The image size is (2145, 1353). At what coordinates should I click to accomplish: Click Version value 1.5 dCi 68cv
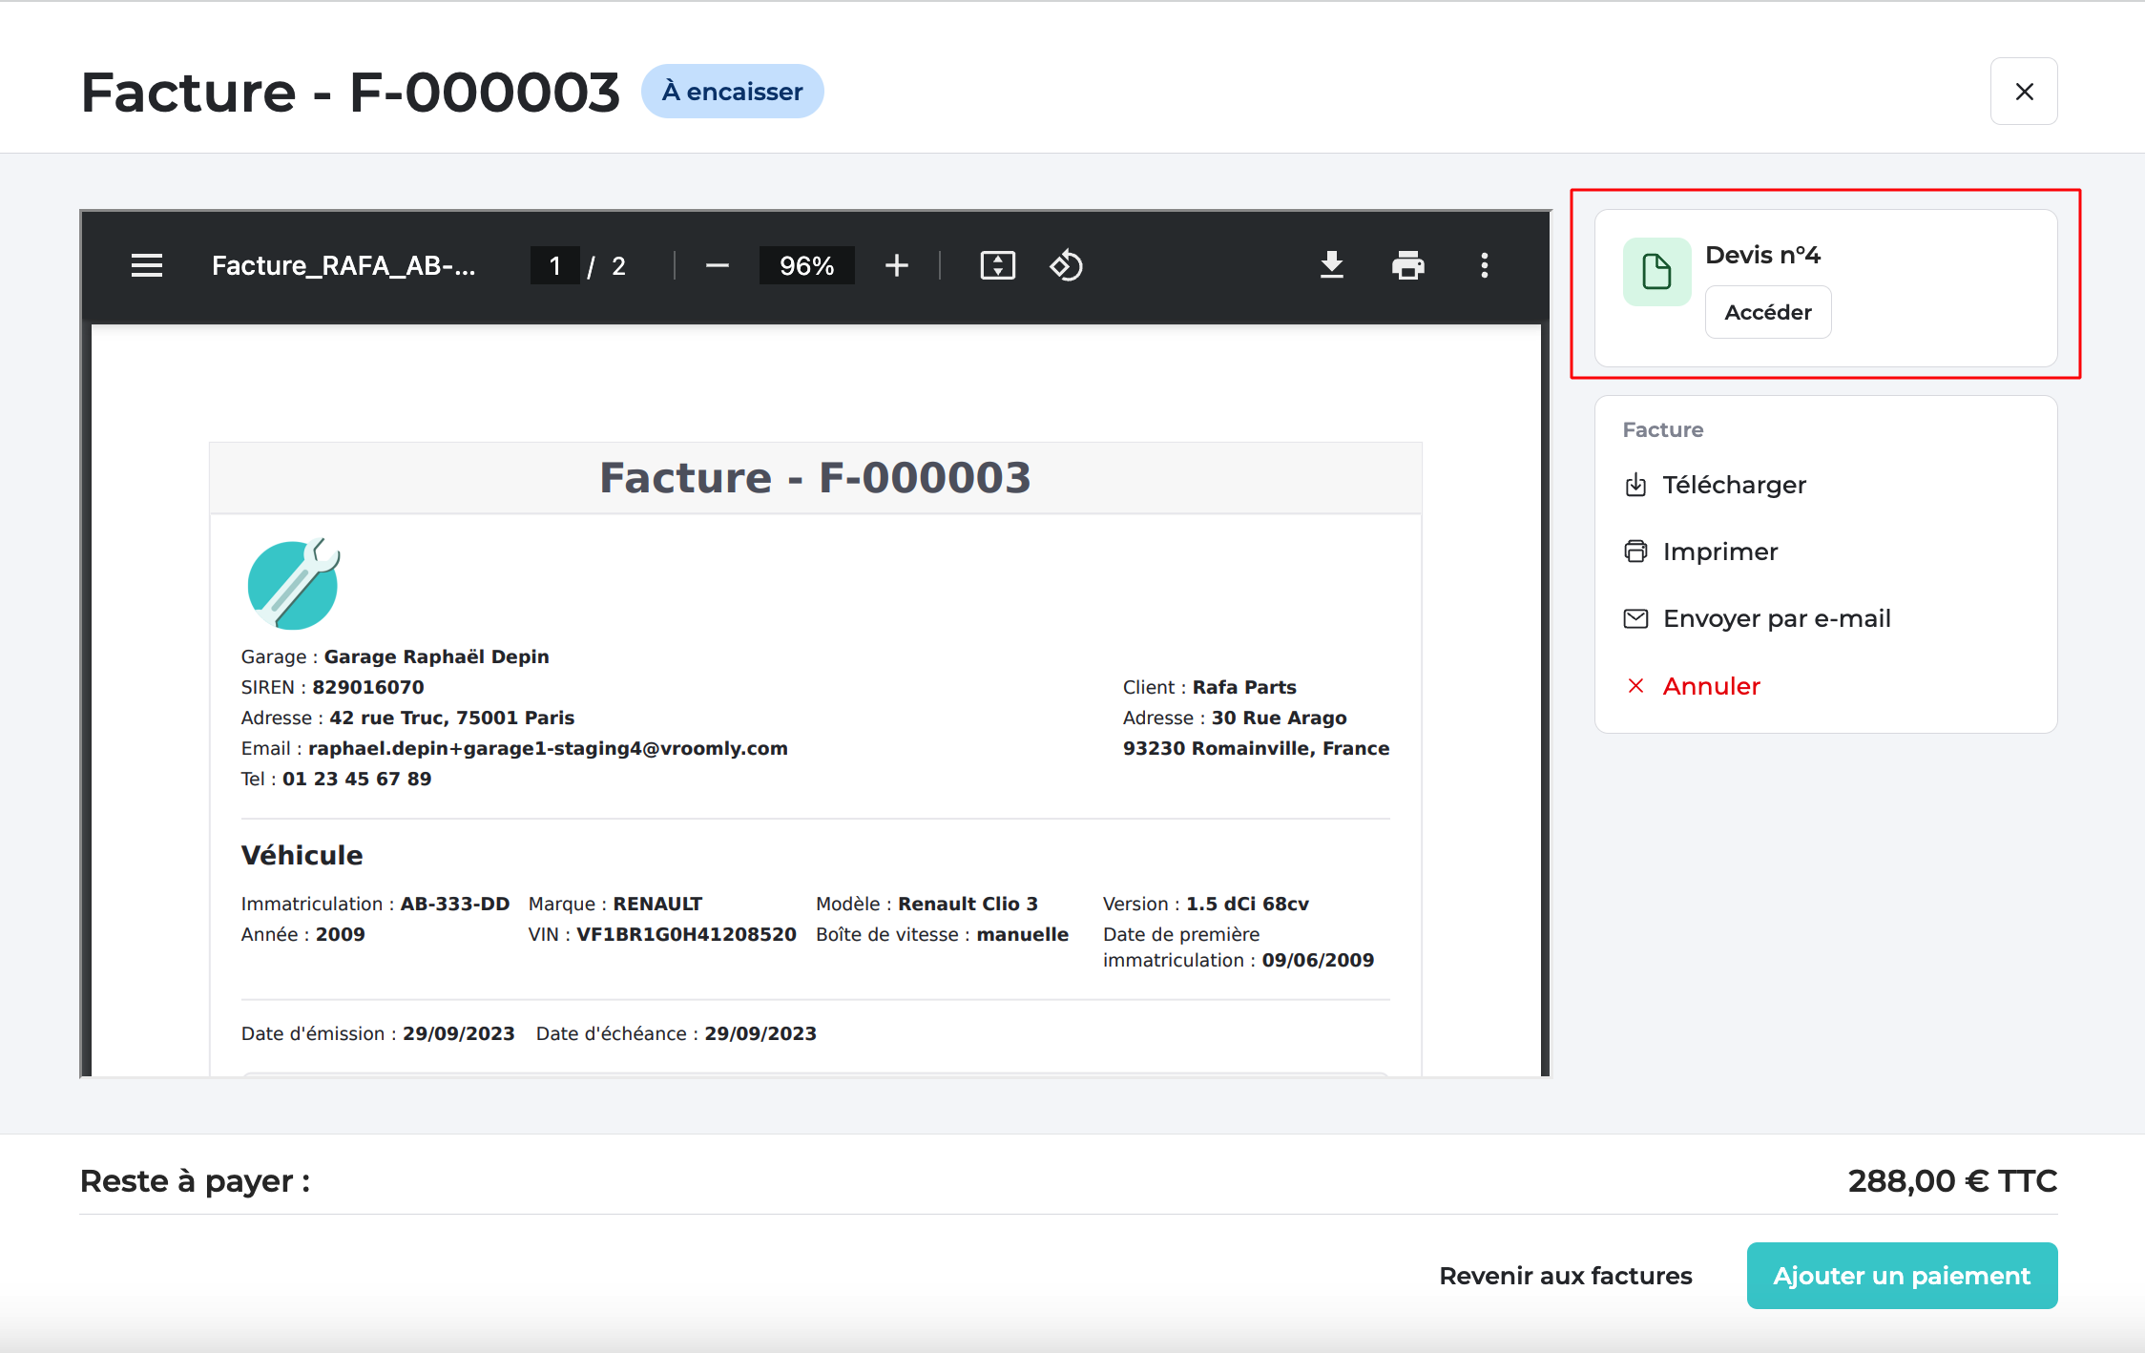click(1247, 904)
